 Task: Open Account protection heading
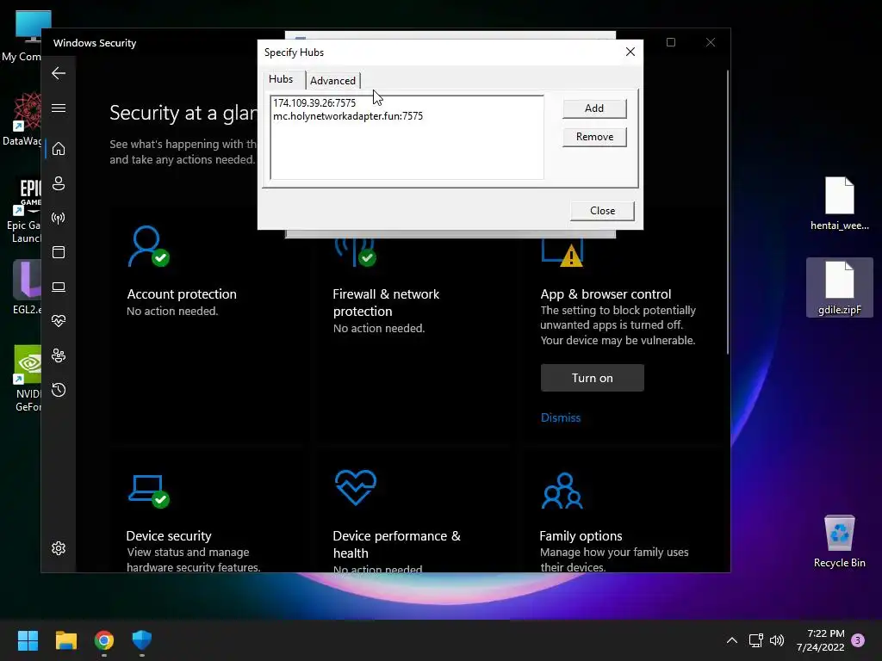182,294
